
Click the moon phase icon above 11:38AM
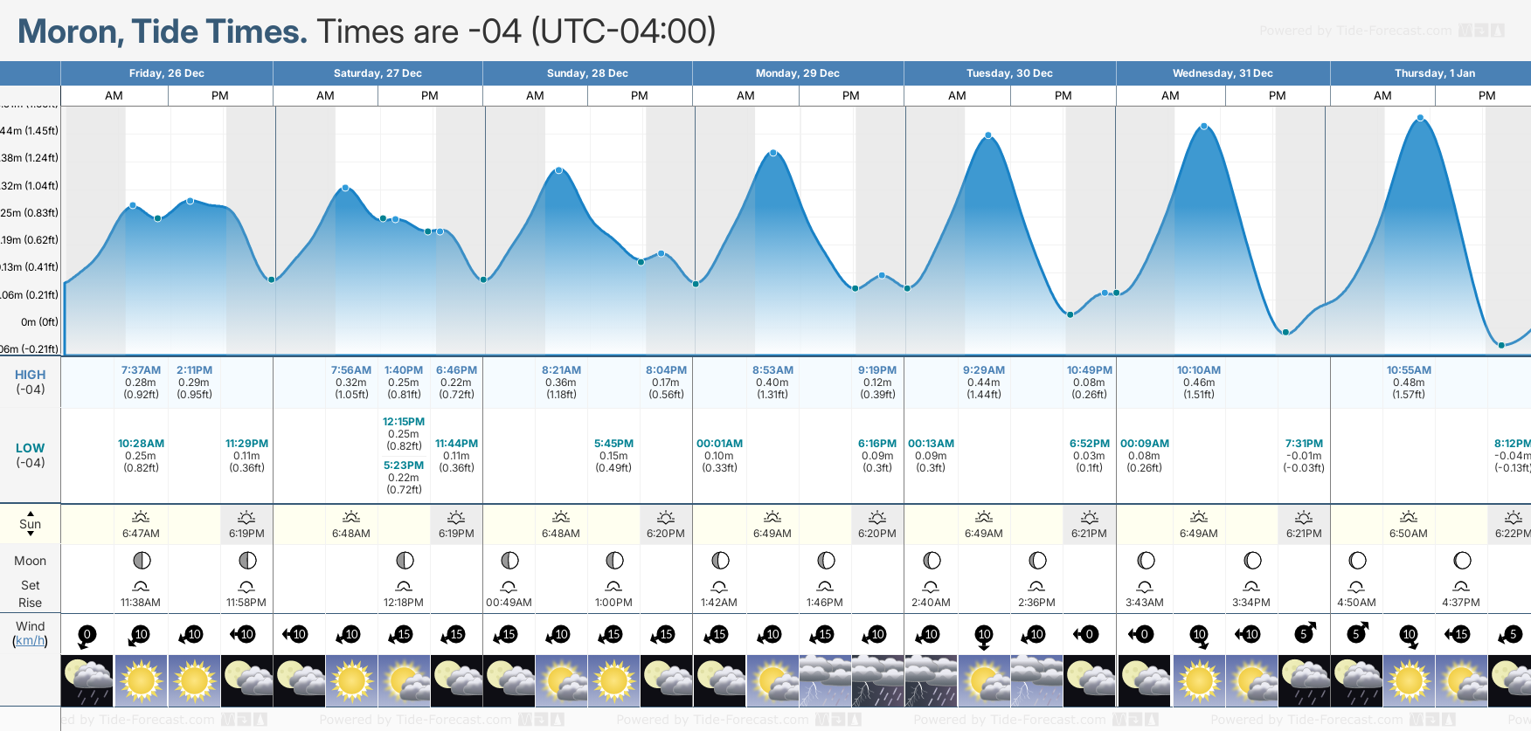click(142, 561)
